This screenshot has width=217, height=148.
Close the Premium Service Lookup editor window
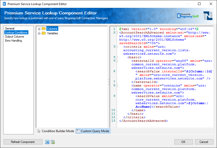[x=211, y=4]
